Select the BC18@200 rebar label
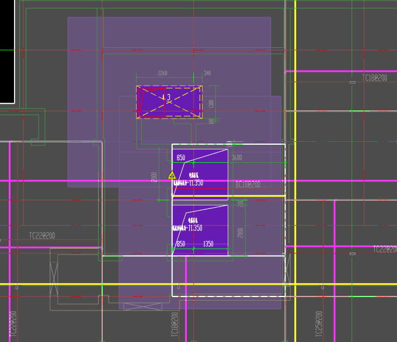The width and height of the screenshot is (397, 342). pos(248,184)
